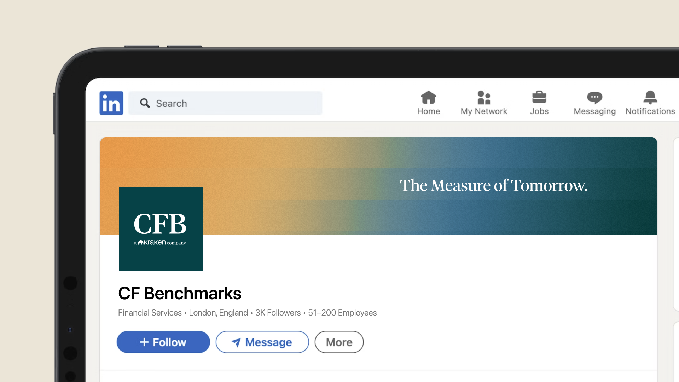The height and width of the screenshot is (382, 679).
Task: Open the Jobs briefcase icon
Action: (x=539, y=97)
